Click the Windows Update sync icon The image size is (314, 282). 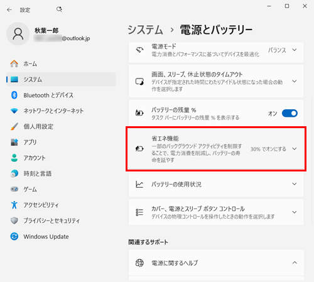[14, 237]
